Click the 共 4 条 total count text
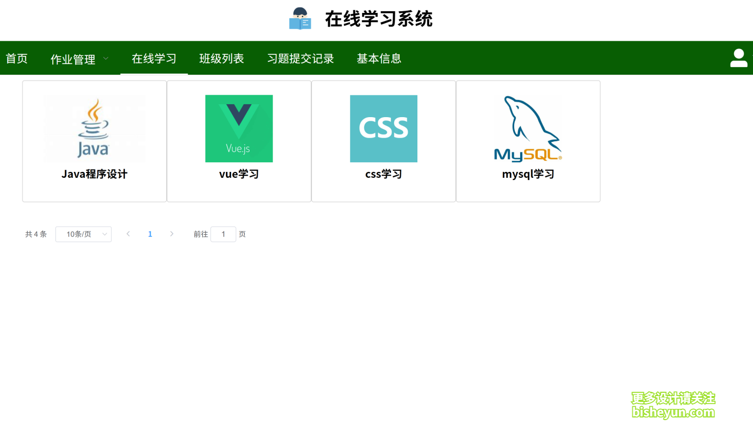Screen dimensions: 753x432 [x=36, y=234]
